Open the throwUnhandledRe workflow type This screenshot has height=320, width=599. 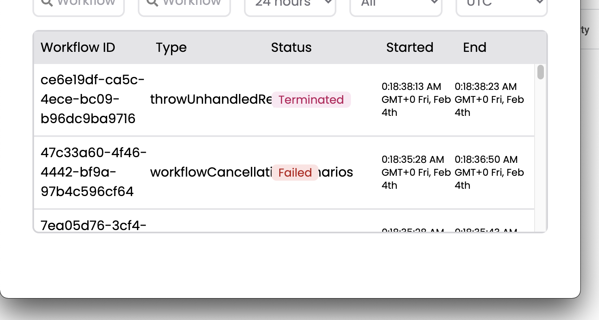tap(211, 99)
